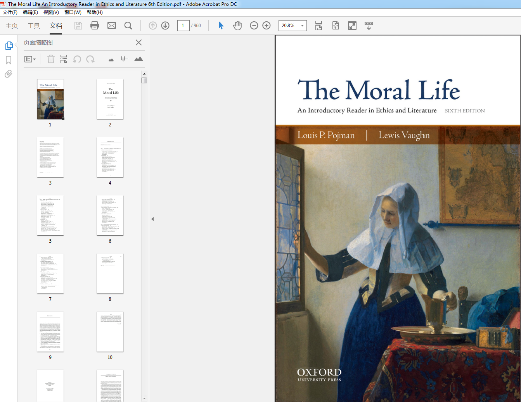This screenshot has height=402, width=521.
Task: Zoom out with minus button
Action: 254,26
